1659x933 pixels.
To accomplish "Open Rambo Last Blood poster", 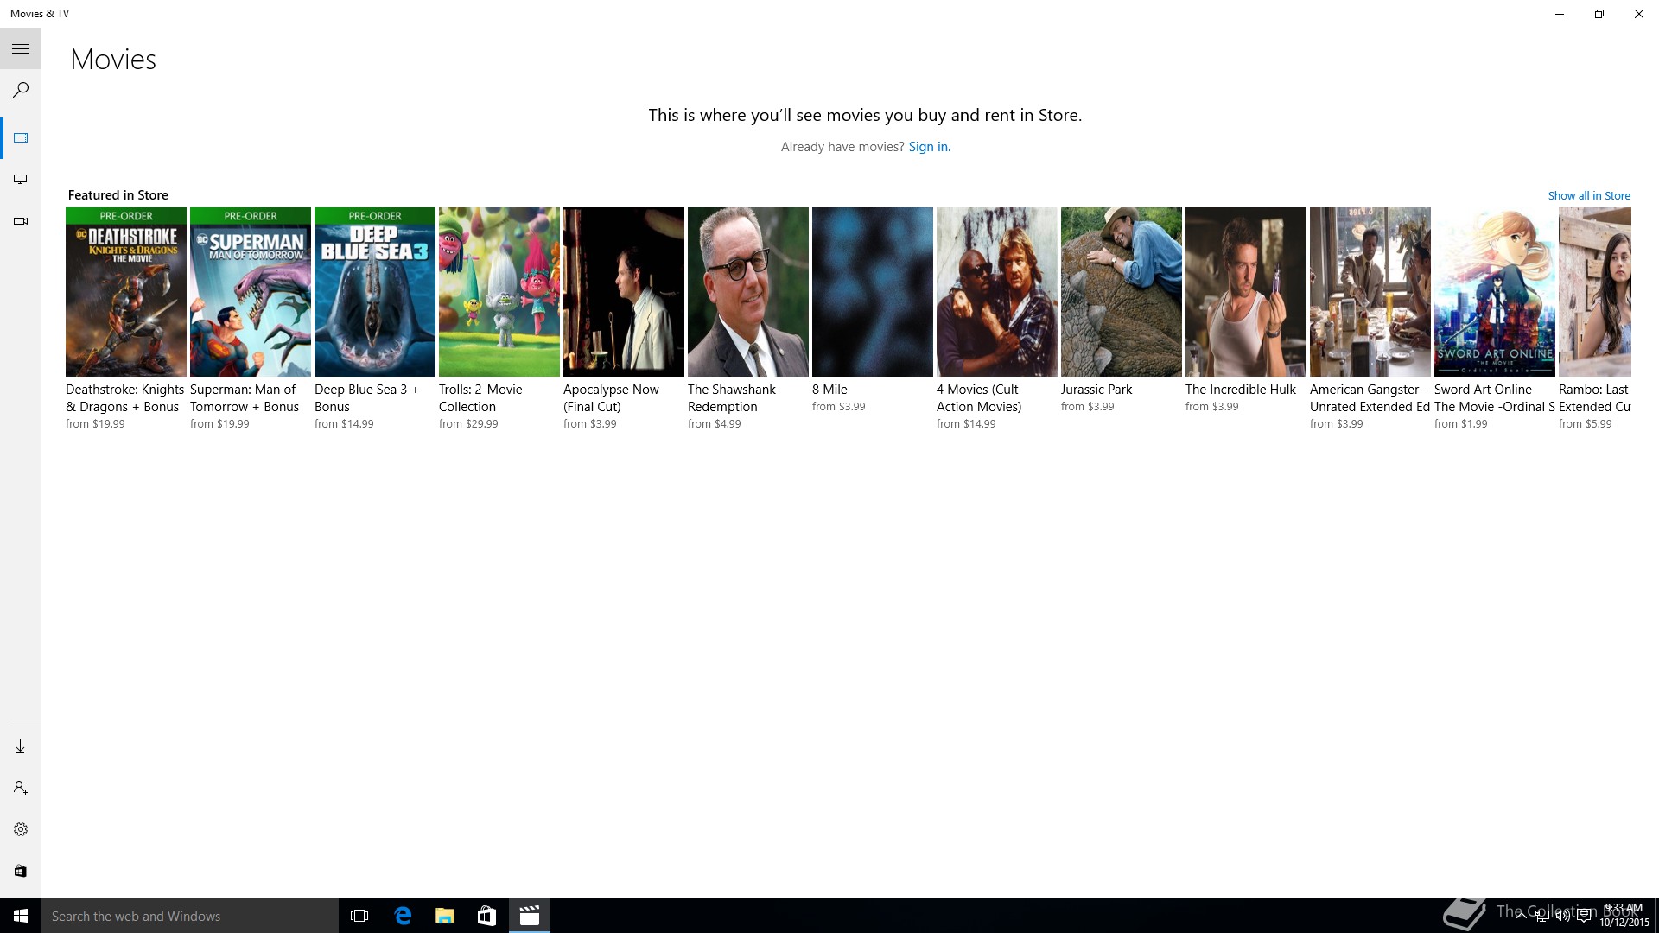I will tap(1595, 292).
